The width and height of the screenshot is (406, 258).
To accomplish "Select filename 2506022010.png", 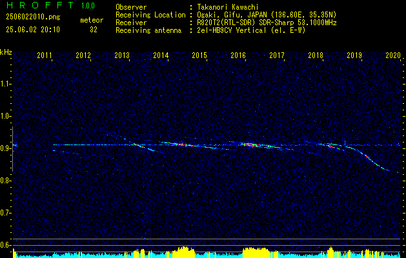I will [33, 17].
